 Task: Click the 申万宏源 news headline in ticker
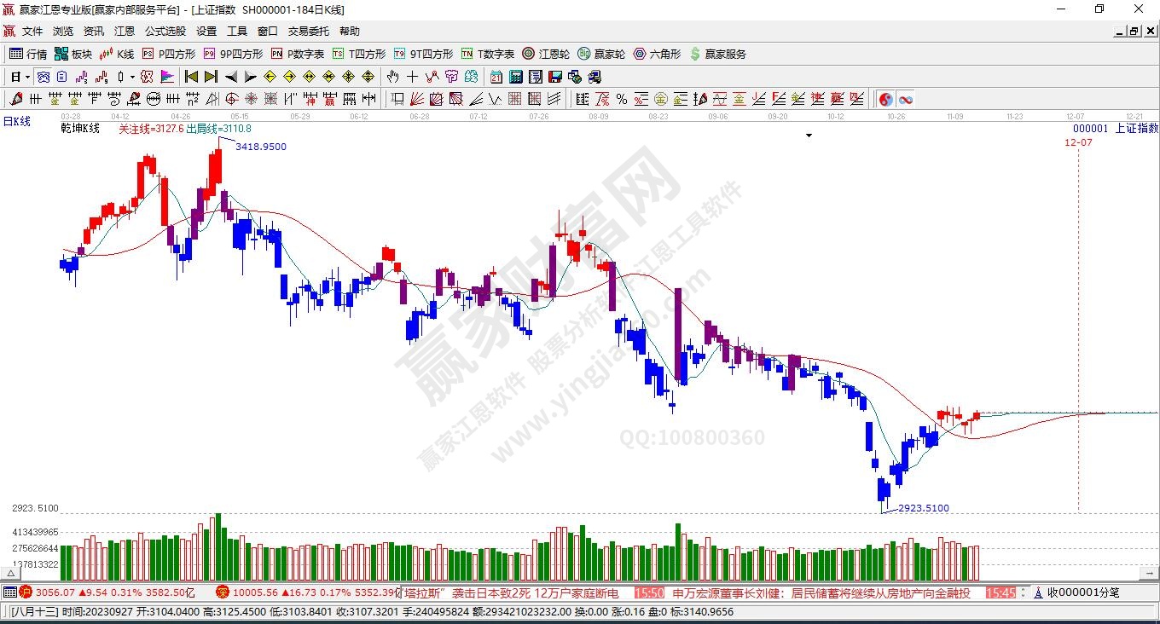point(821,592)
